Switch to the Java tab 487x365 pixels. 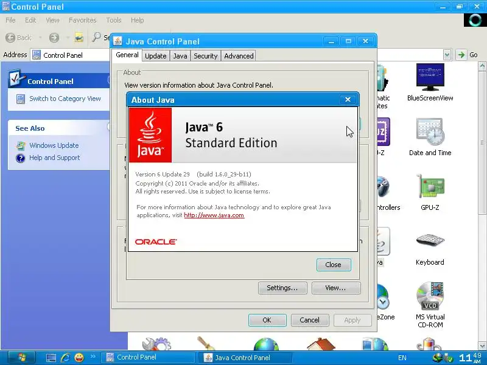point(180,56)
